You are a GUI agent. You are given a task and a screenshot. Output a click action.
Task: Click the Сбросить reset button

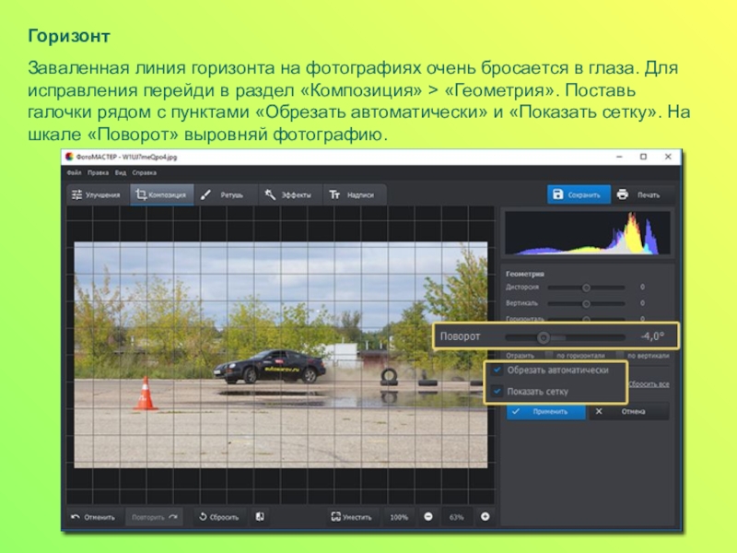[x=218, y=517]
